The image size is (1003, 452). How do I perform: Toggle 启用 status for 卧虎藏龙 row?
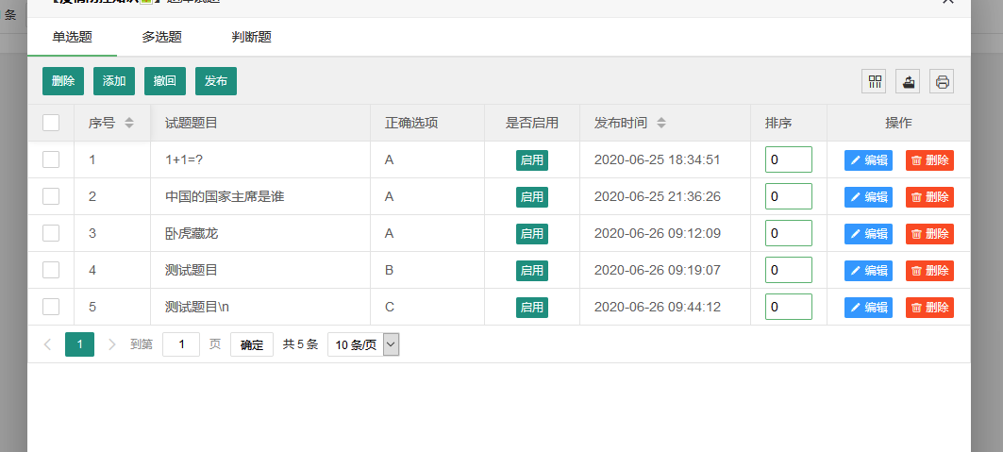(x=532, y=234)
